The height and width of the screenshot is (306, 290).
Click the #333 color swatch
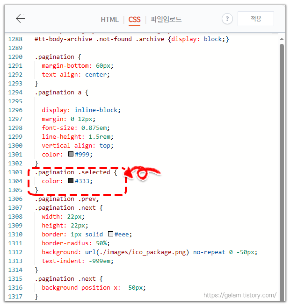click(71, 181)
